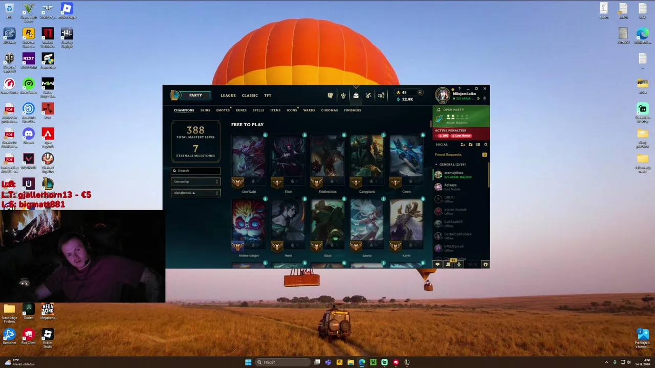Click Windows Start button in taskbar
Screen dimensions: 655x368
[248, 362]
